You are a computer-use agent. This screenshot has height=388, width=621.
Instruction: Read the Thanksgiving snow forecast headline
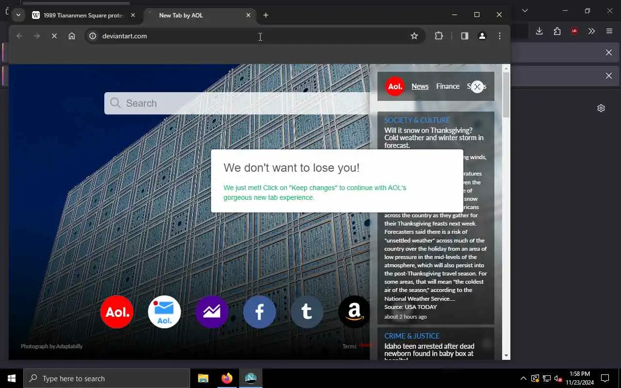point(434,138)
